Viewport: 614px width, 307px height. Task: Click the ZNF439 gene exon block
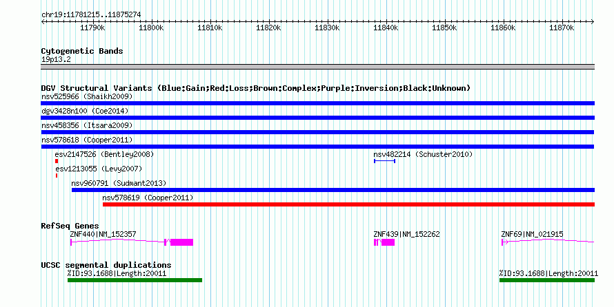[x=388, y=242]
